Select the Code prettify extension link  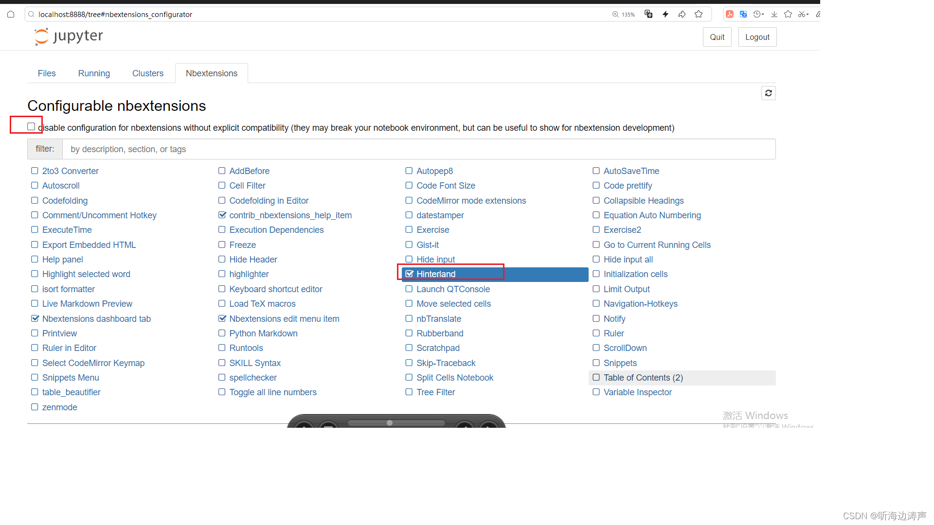[628, 186]
